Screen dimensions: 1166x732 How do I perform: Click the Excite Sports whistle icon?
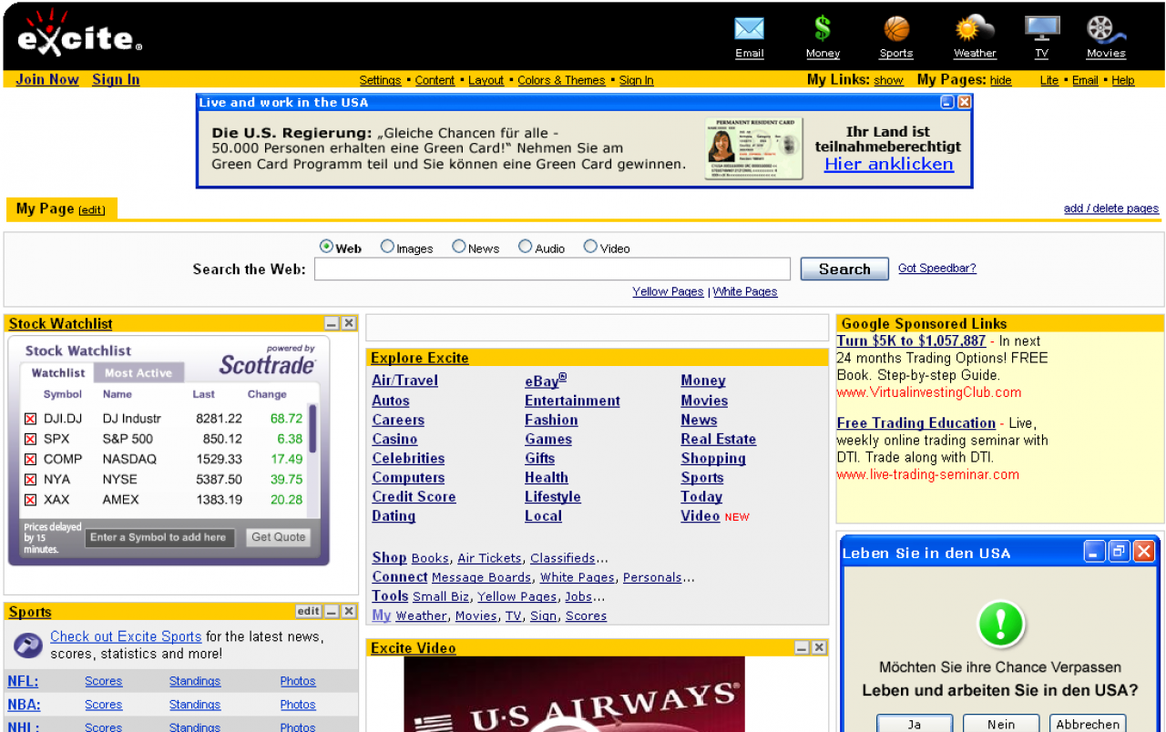[28, 645]
